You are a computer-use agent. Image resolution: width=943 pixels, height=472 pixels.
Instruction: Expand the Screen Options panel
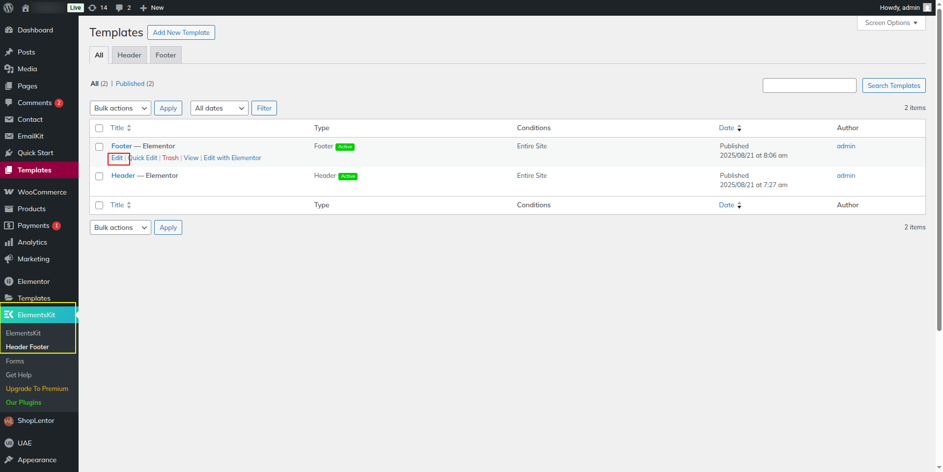click(x=891, y=23)
